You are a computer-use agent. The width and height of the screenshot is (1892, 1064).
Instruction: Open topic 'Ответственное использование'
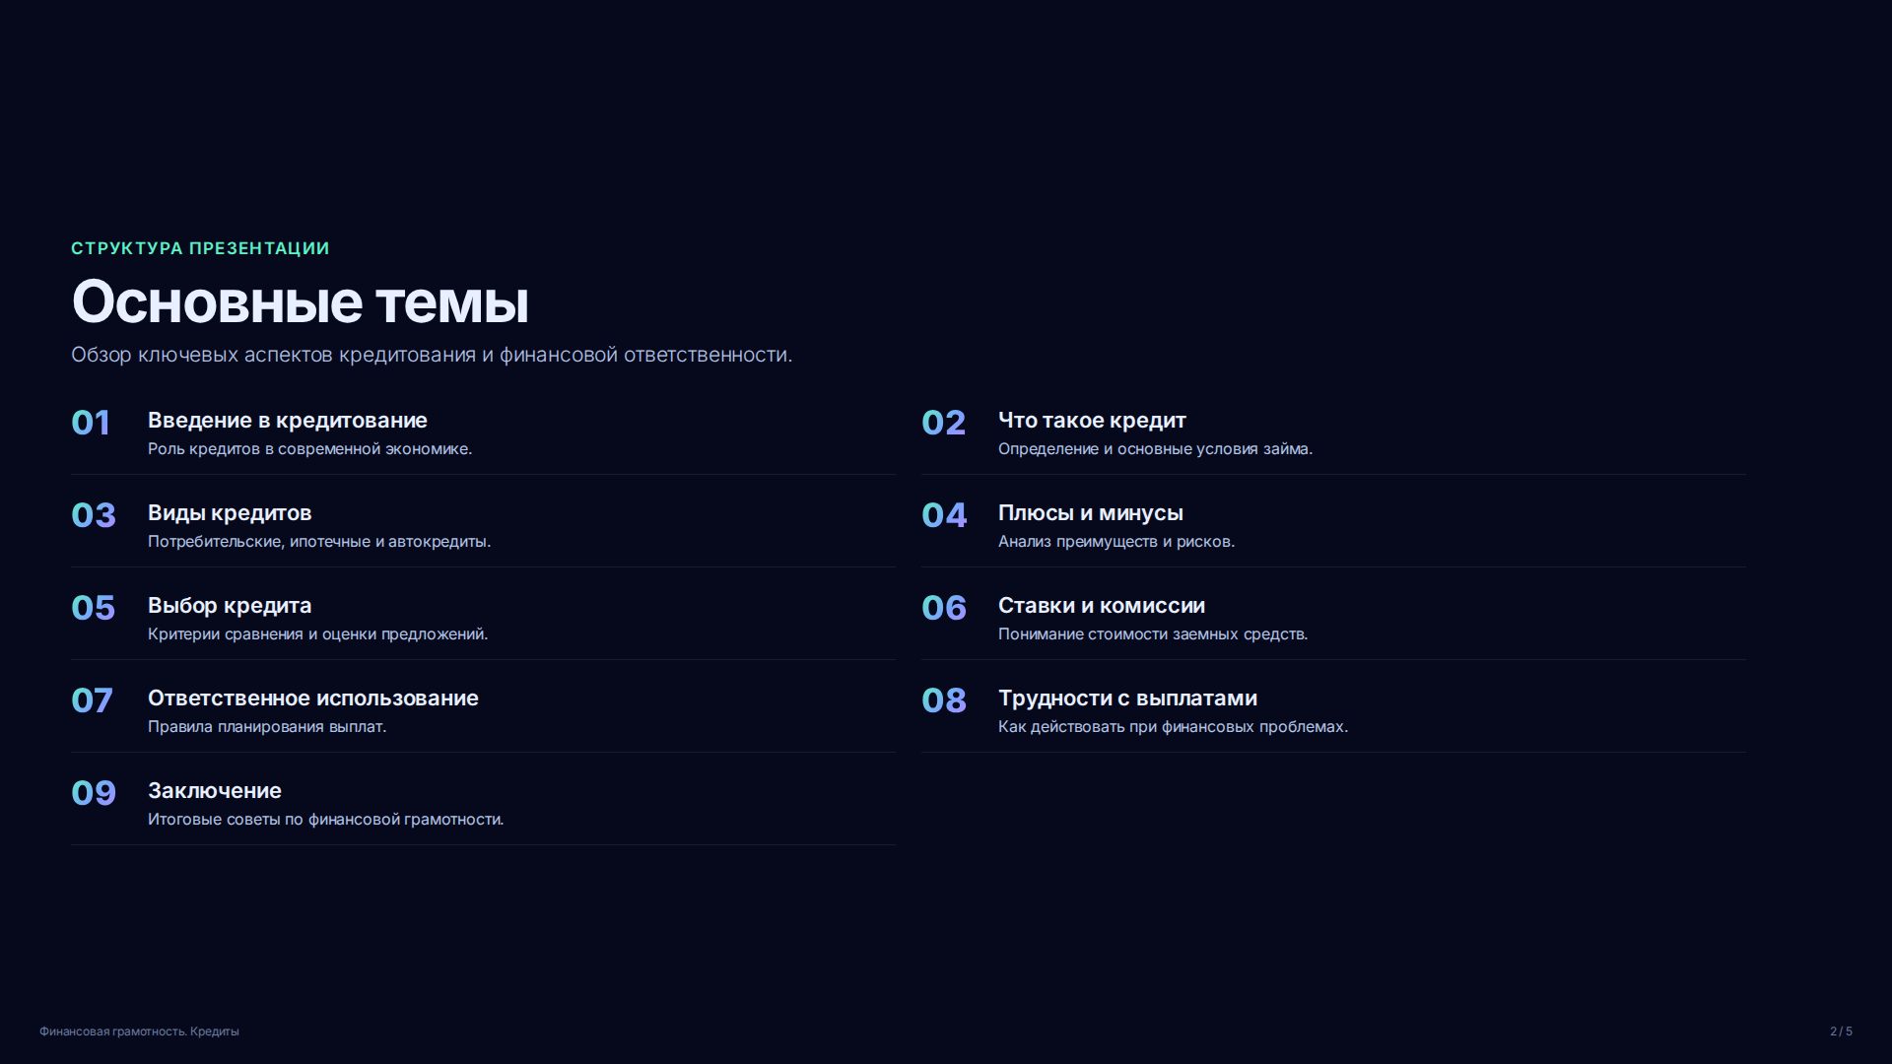313,698
